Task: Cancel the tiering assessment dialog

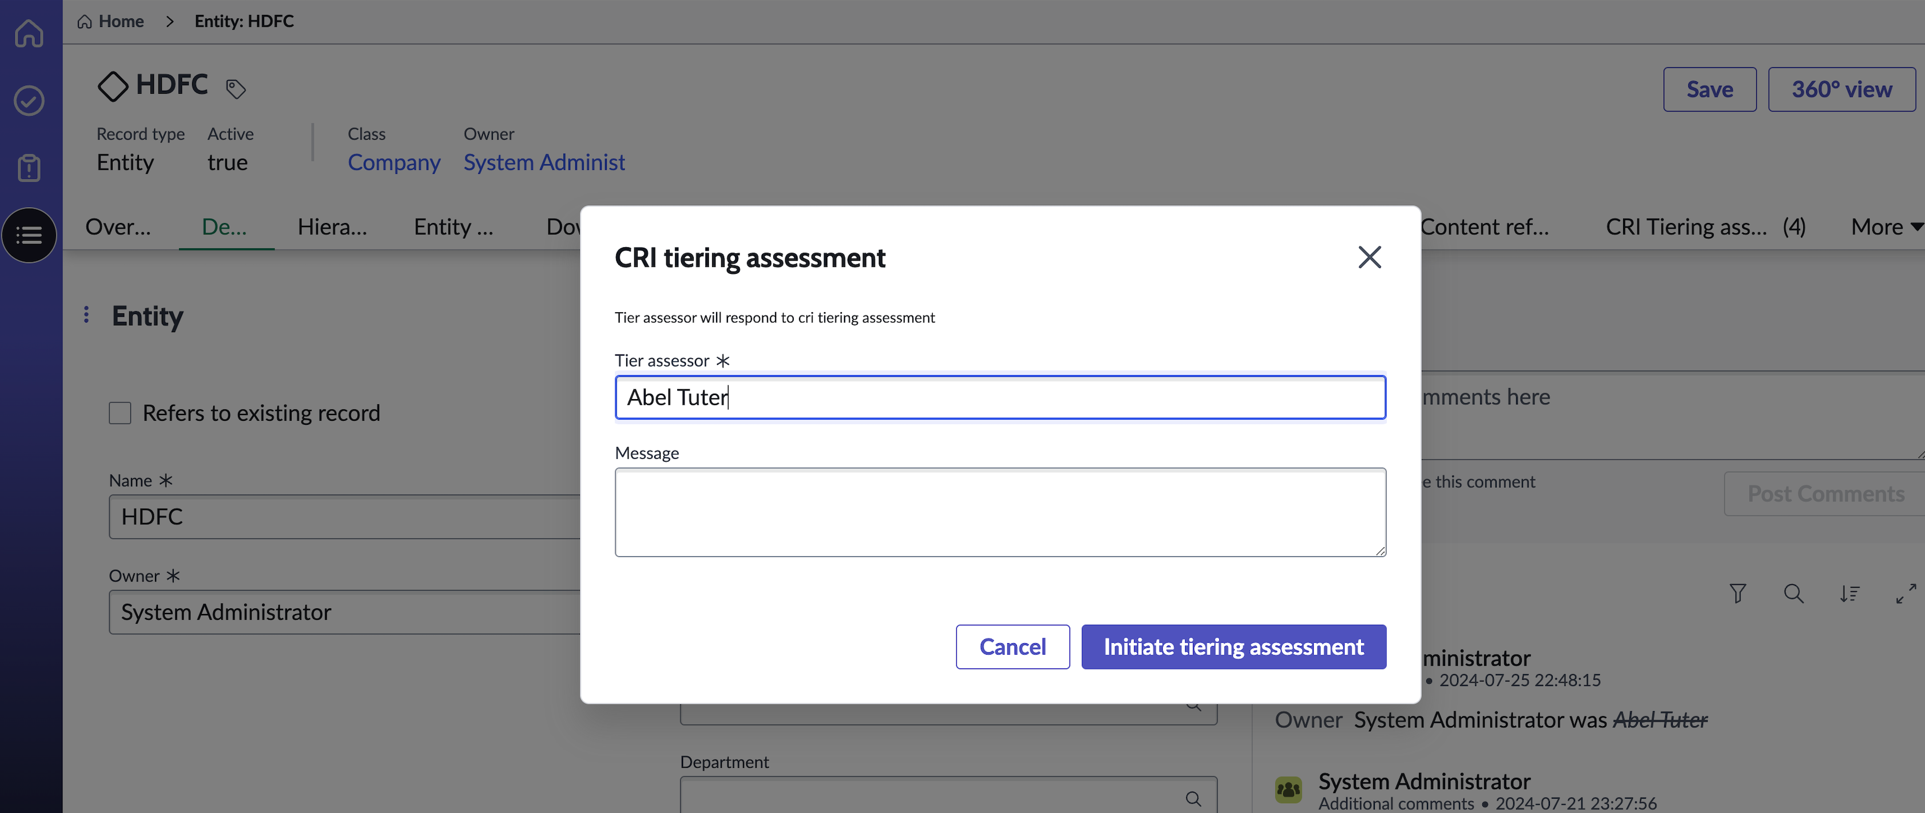Action: coord(1013,647)
